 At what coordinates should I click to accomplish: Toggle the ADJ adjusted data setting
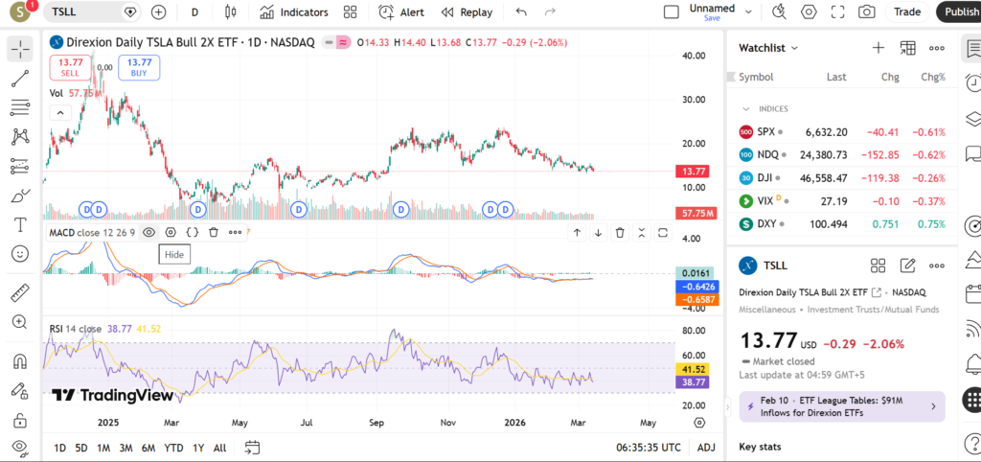(706, 448)
